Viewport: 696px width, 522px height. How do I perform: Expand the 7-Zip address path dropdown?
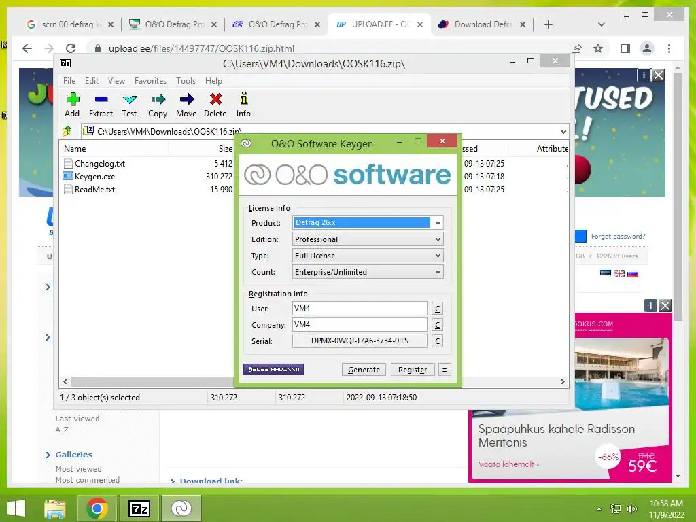[563, 131]
